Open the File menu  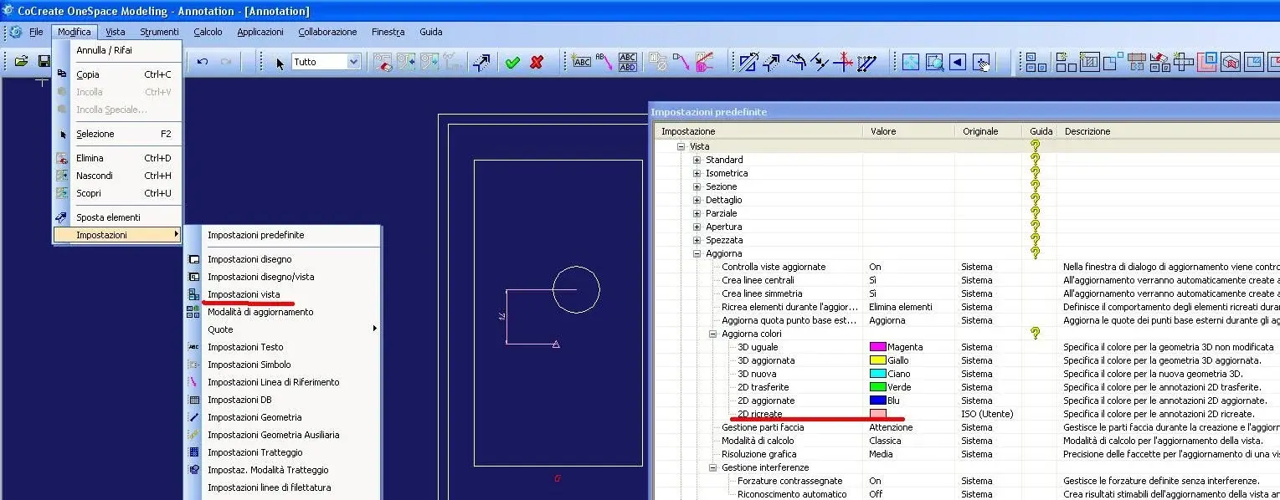[x=36, y=32]
